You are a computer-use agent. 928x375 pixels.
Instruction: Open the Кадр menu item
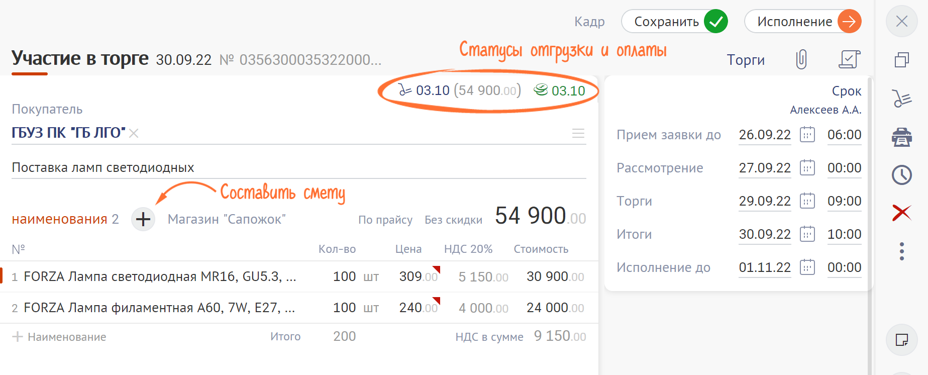pos(589,22)
